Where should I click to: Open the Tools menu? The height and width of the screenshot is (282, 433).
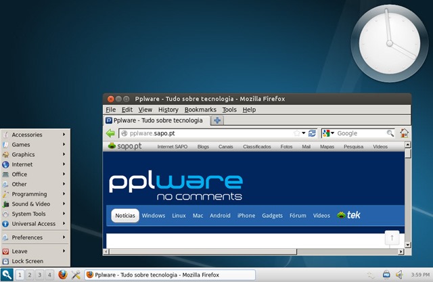click(x=229, y=110)
